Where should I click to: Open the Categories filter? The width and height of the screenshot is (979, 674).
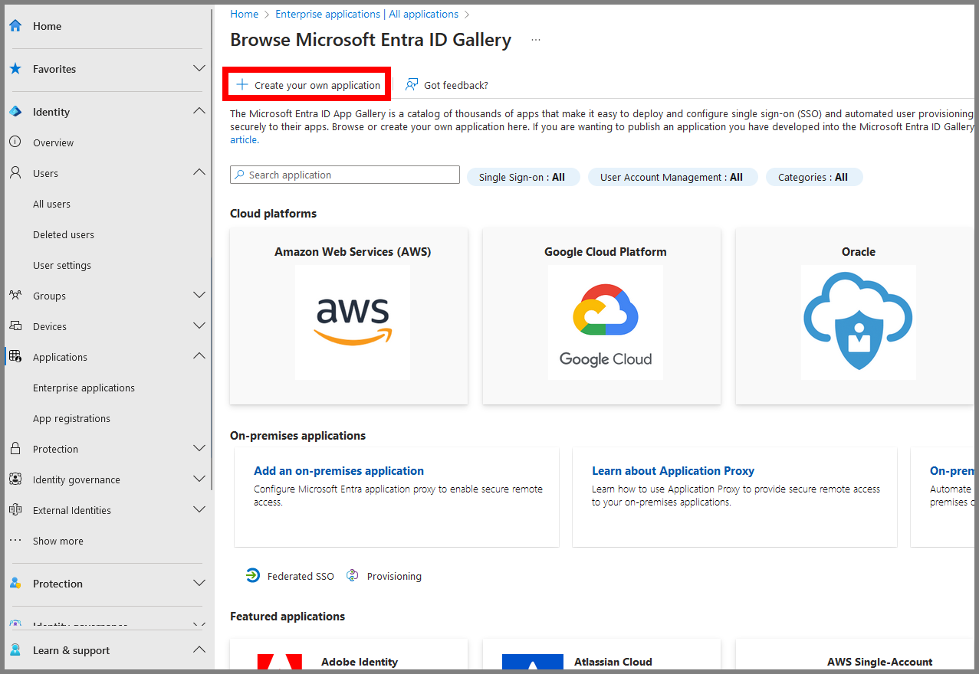point(814,177)
